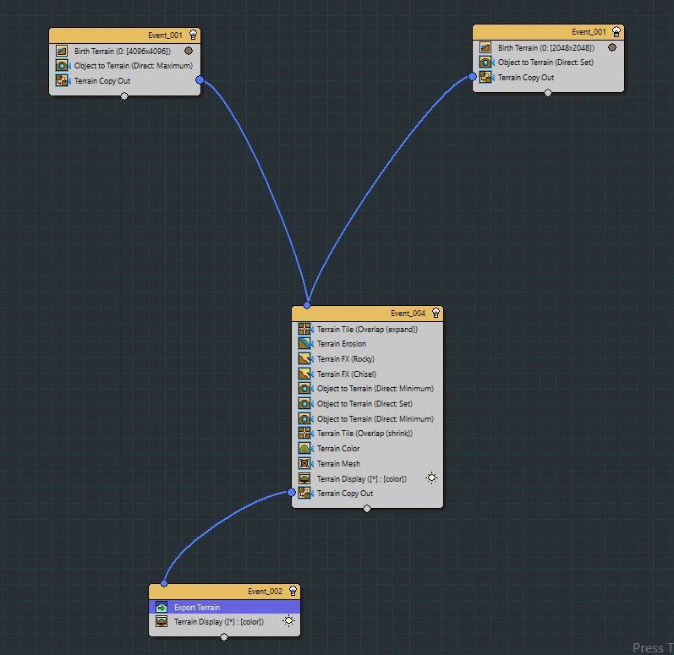Click the Object to Terrain (Direct: Maximum) icon
The height and width of the screenshot is (655, 674).
62,66
